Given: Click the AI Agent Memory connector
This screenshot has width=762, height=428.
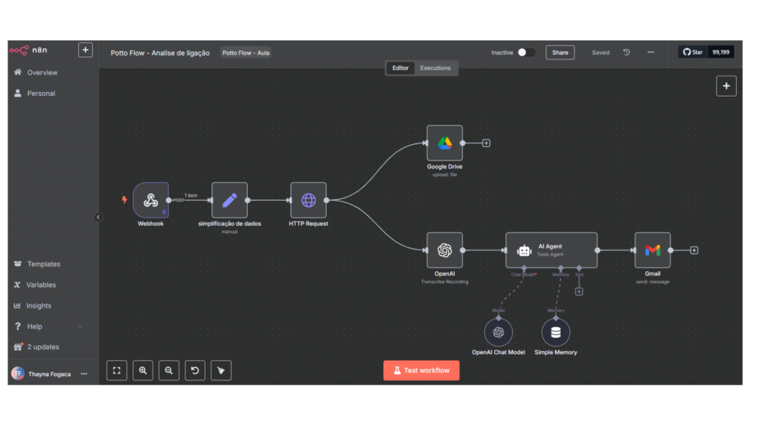Looking at the screenshot, I should (561, 267).
